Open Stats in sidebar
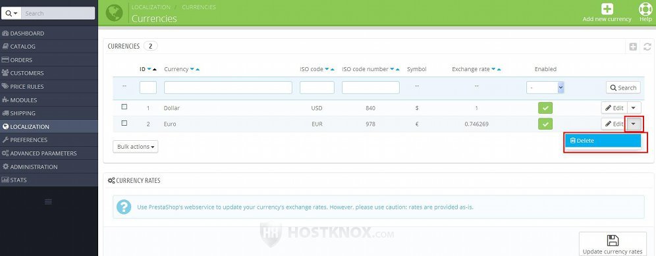The height and width of the screenshot is (256, 656). click(x=49, y=180)
